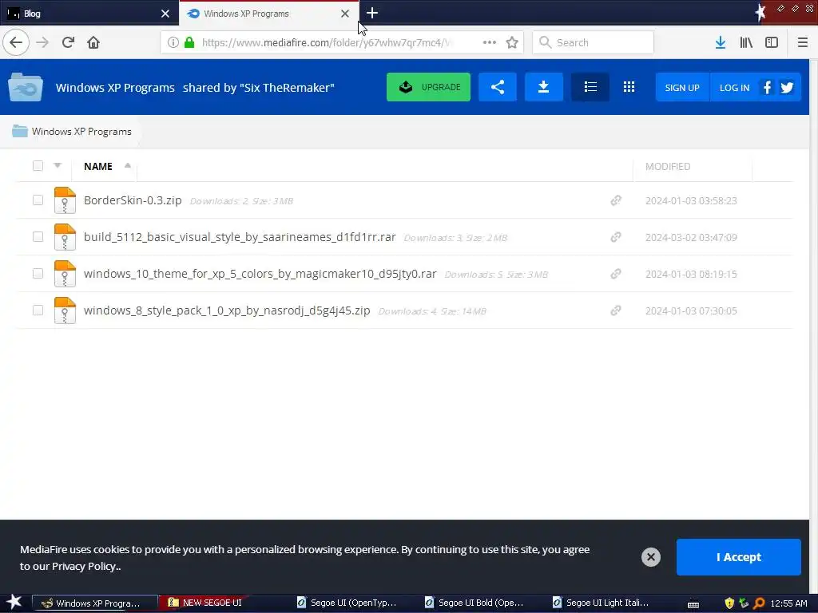Copy link icon for BorderSkin-0.3.zip
The width and height of the screenshot is (818, 613).
[616, 200]
